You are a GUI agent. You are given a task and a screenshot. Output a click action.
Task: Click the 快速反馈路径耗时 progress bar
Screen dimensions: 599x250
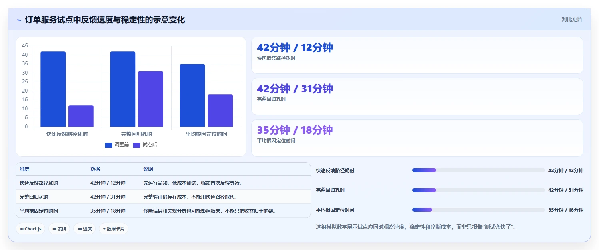pos(478,170)
